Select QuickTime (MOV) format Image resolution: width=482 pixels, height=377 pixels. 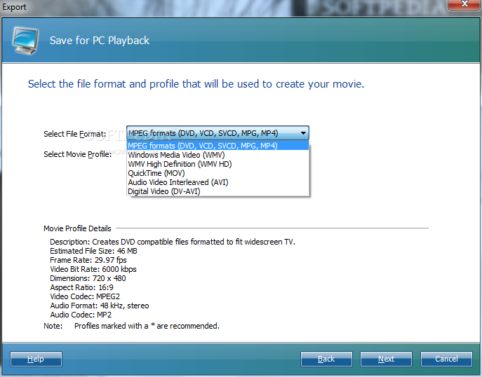pyautogui.click(x=217, y=173)
